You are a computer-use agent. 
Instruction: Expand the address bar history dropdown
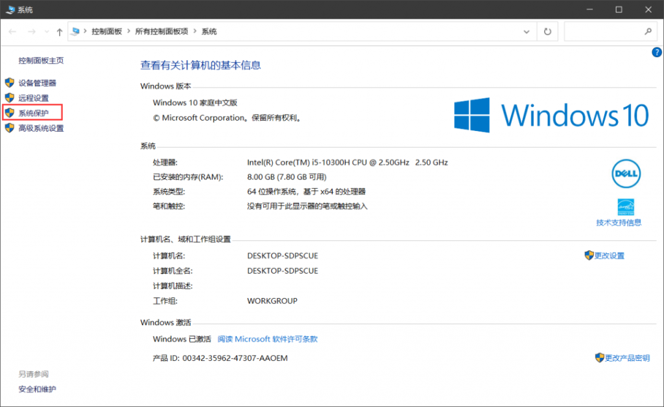(x=527, y=31)
